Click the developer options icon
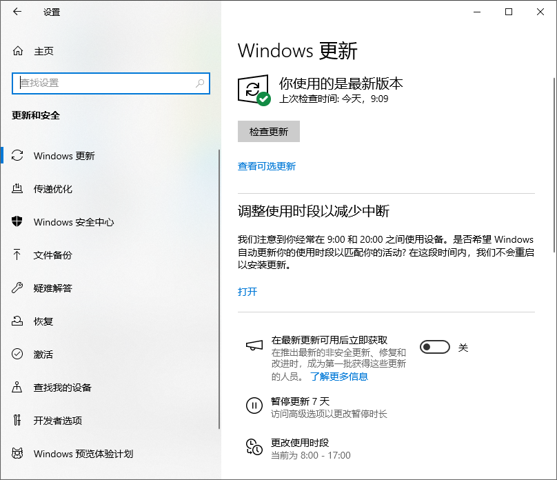Image resolution: width=557 pixels, height=480 pixels. tap(17, 420)
